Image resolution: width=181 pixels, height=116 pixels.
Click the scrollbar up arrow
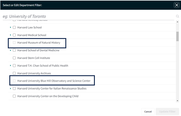(x=177, y=22)
